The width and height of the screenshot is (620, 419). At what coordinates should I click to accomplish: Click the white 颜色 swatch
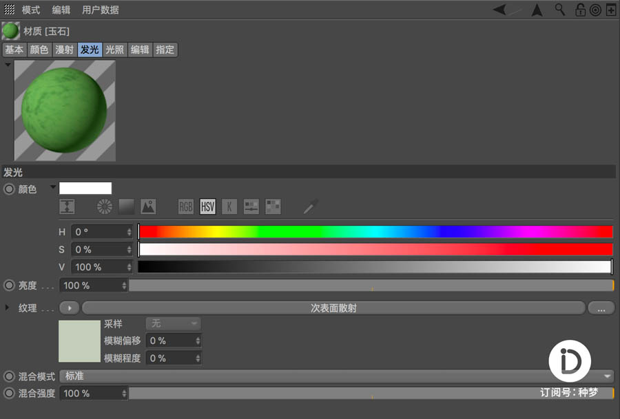click(85, 189)
